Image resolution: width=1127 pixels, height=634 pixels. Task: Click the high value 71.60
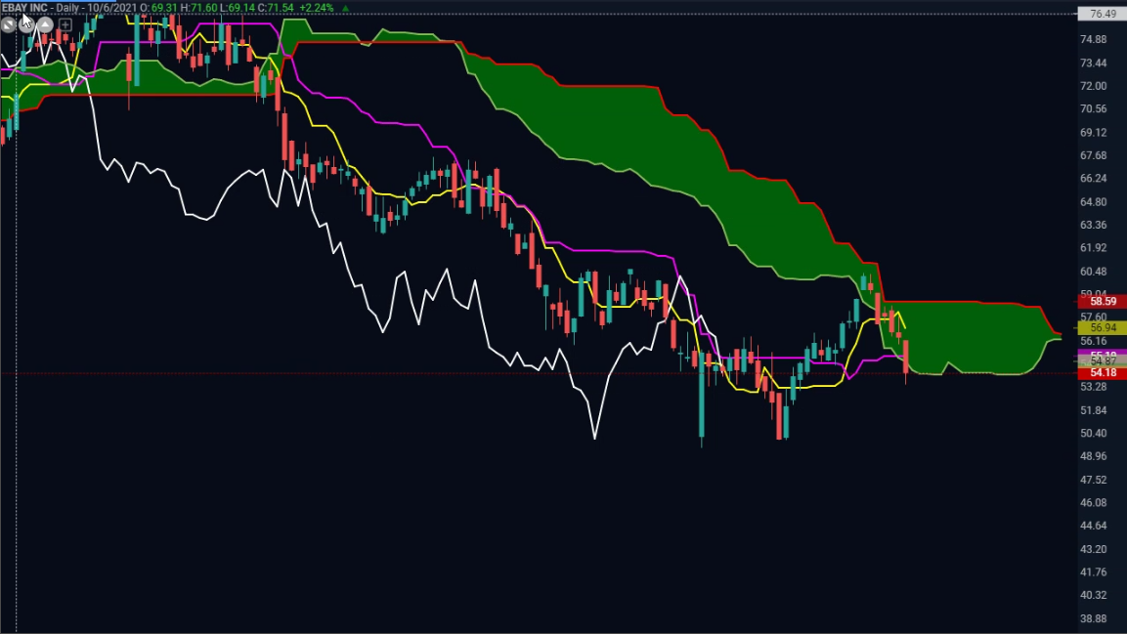click(204, 8)
